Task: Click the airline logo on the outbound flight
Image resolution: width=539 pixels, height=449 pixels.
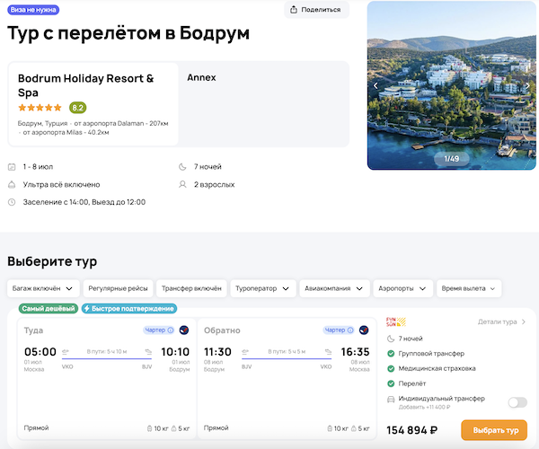Action: tap(184, 330)
